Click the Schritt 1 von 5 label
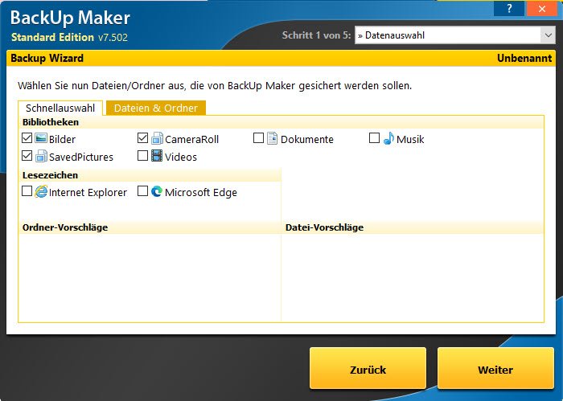 coord(316,35)
